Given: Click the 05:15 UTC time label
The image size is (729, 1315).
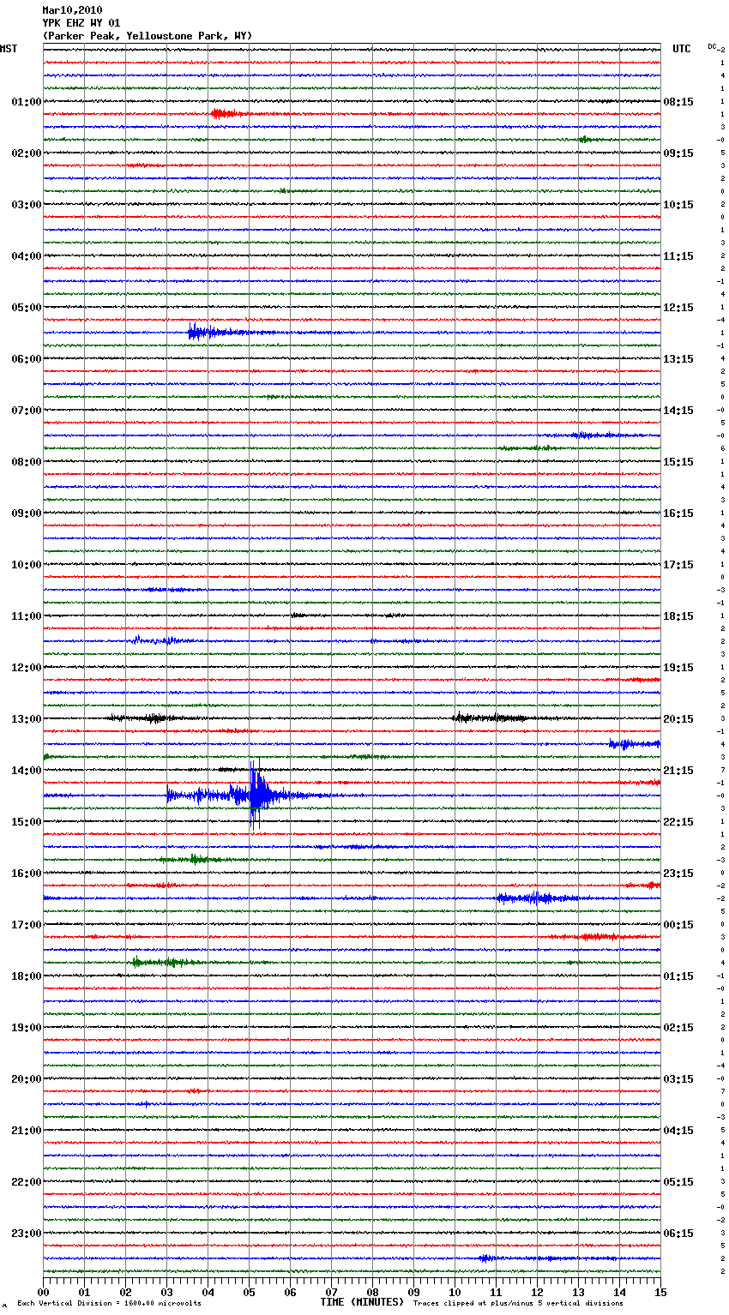Looking at the screenshot, I should tap(678, 1182).
